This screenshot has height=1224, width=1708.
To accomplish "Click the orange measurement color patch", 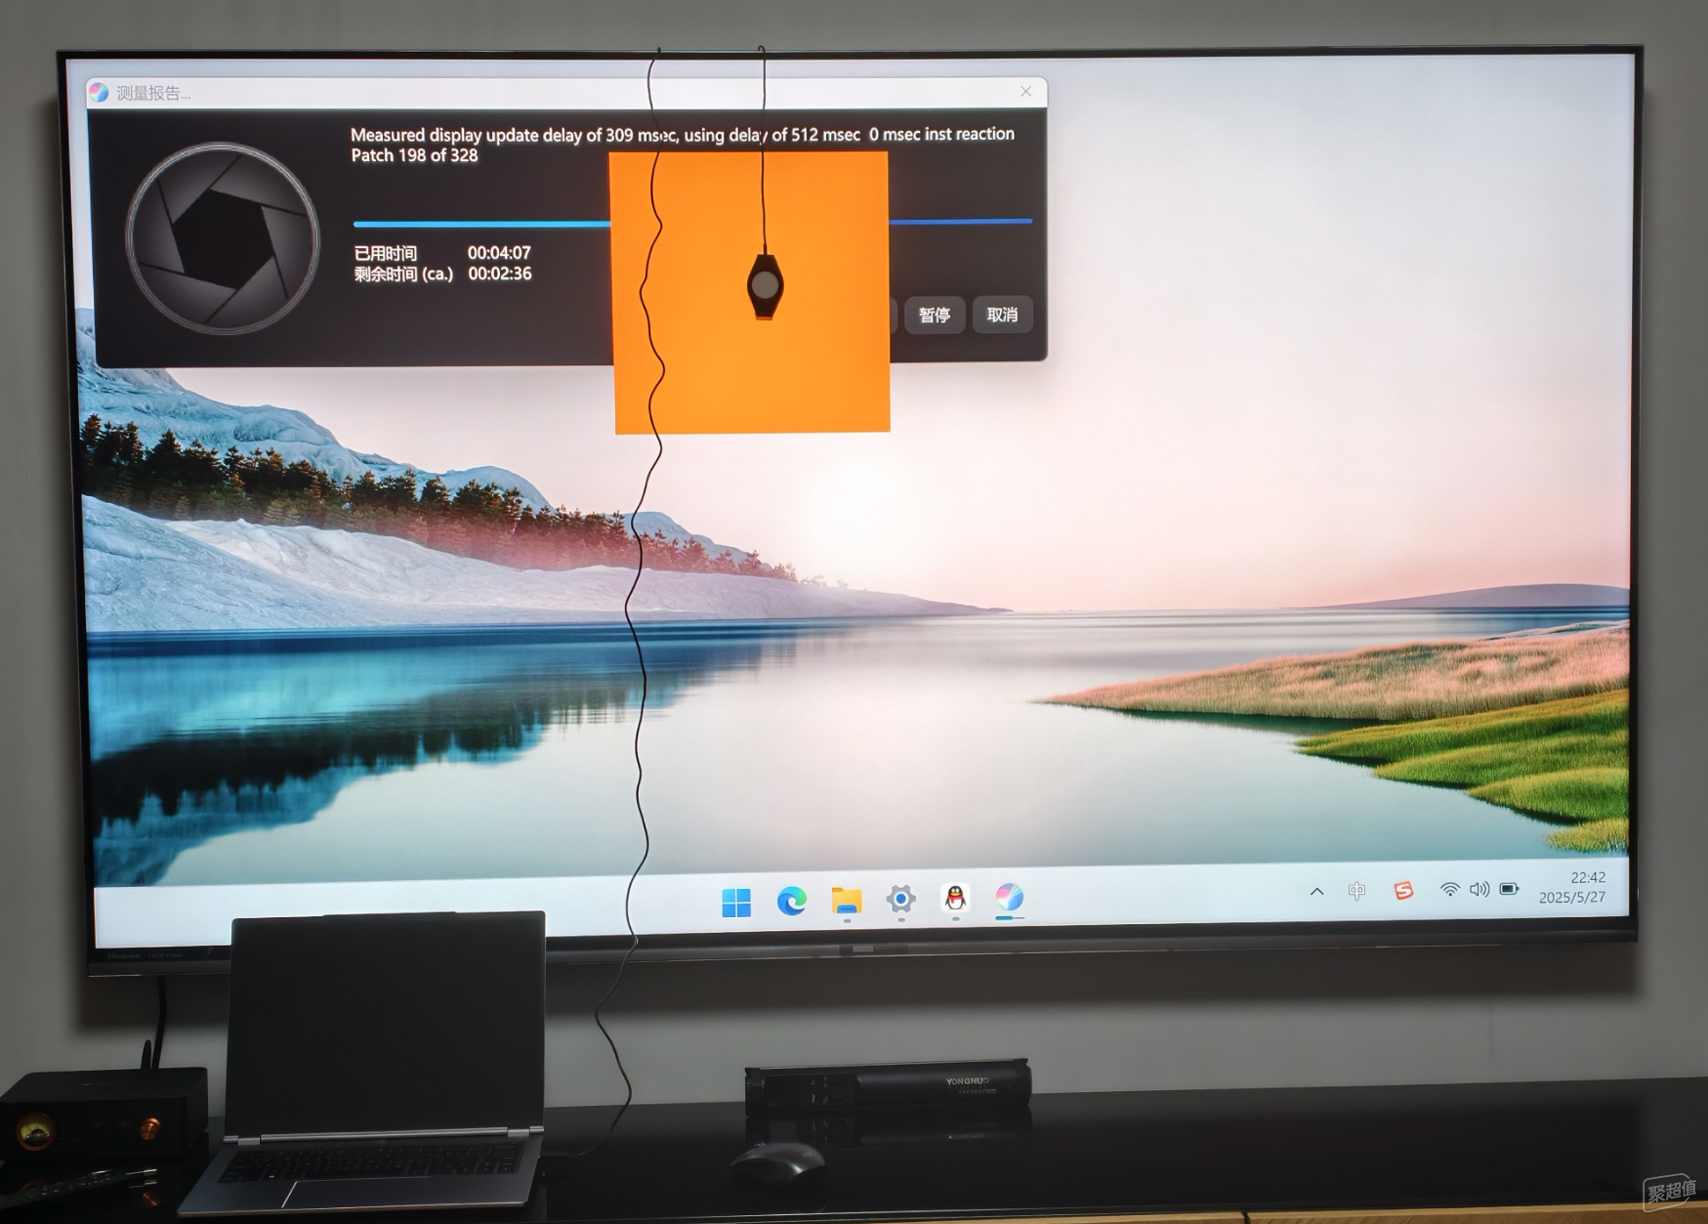I will (750, 291).
